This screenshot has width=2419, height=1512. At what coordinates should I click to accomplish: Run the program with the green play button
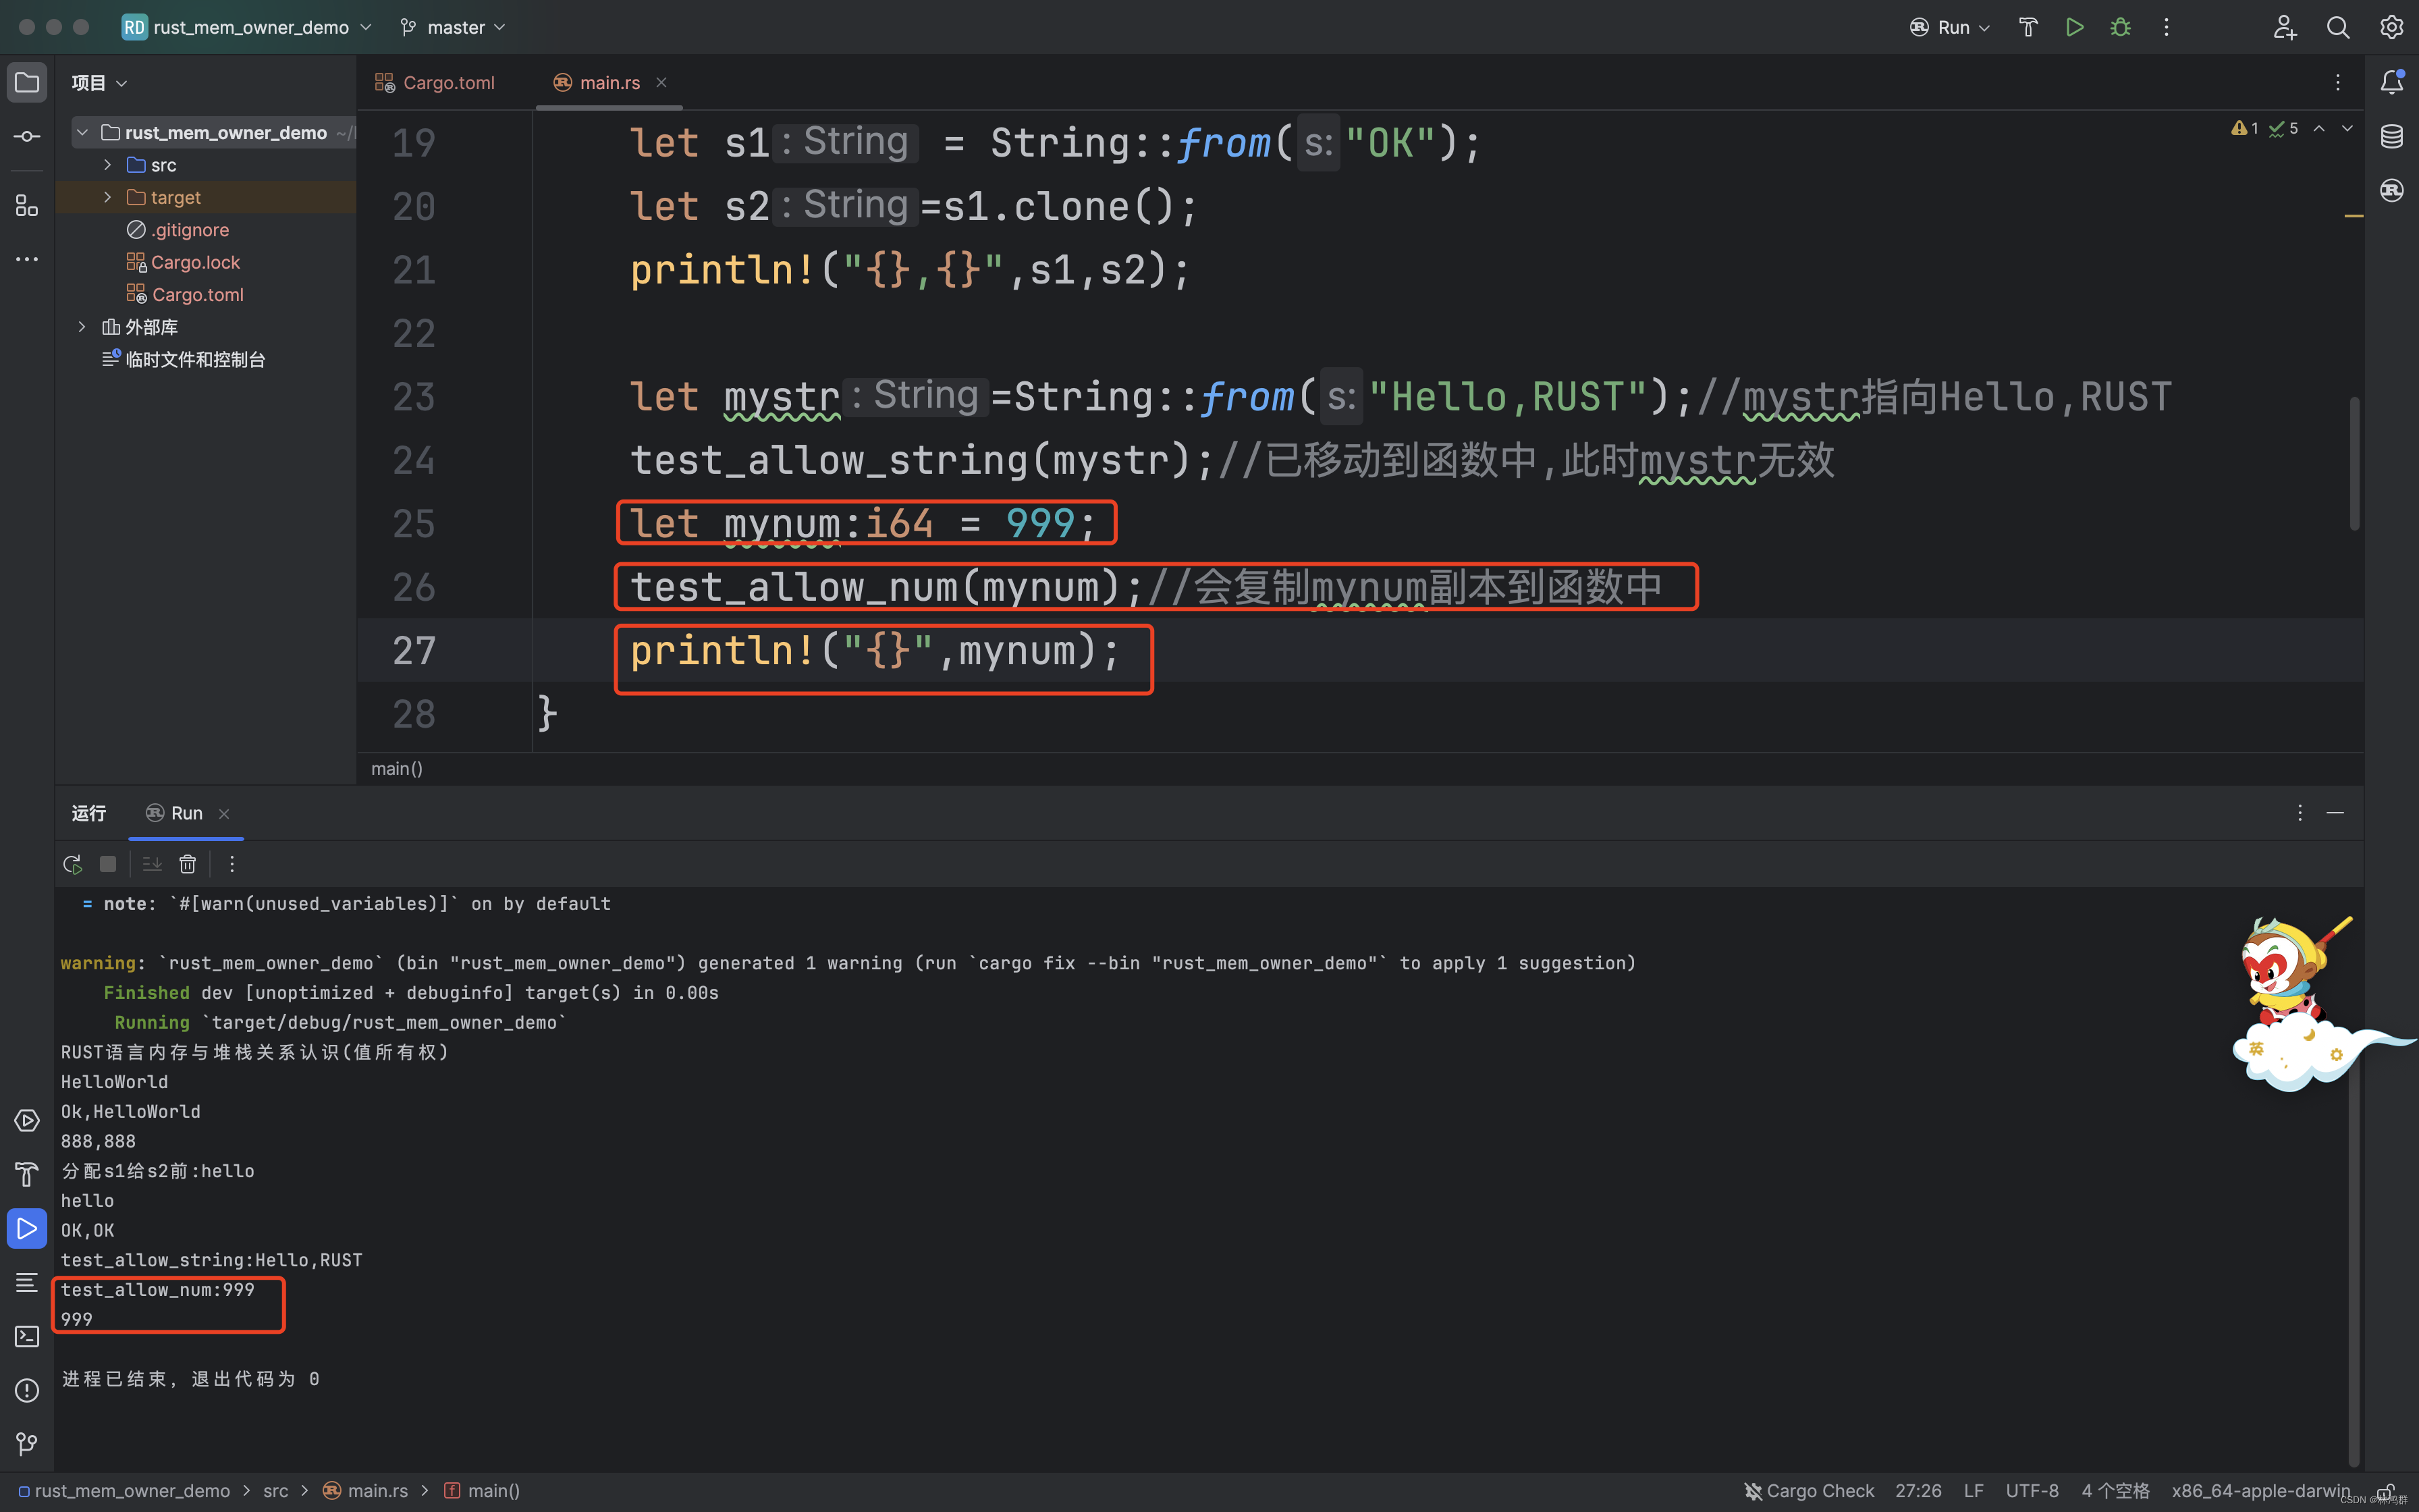tap(2074, 27)
